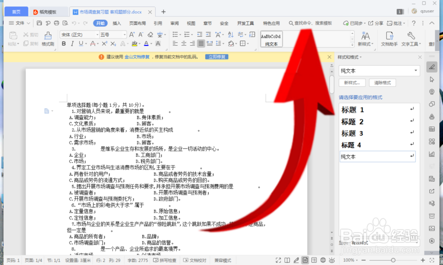Screen dimensions: 443x265
Task: Click the 分享 Share icon
Action: [379, 23]
